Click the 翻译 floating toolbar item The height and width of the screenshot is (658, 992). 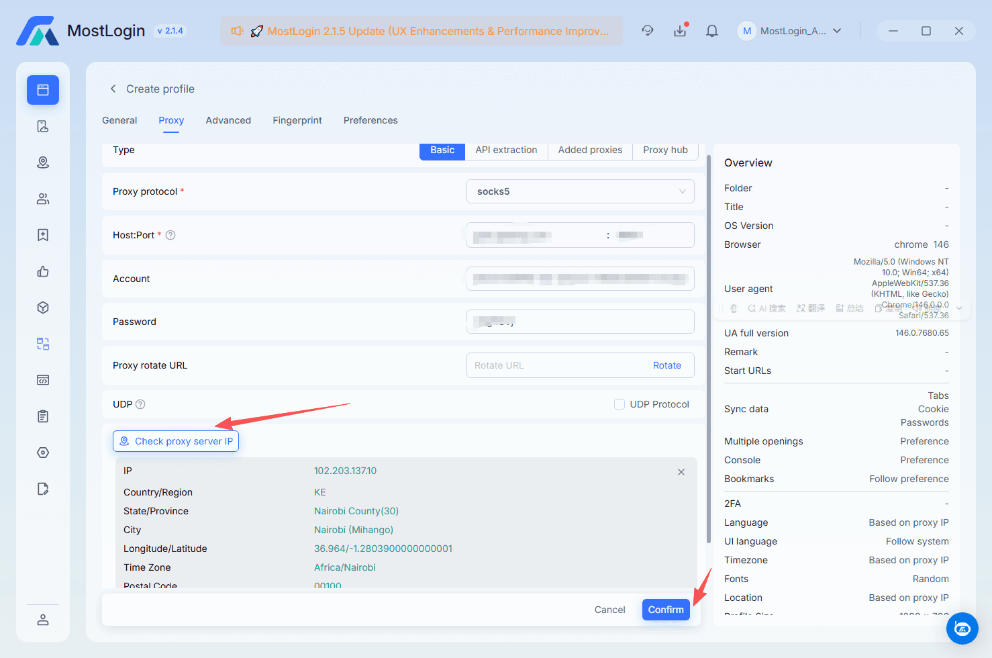[811, 308]
